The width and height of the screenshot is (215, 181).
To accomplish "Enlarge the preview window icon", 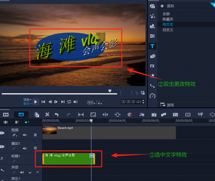I will point(143,93).
